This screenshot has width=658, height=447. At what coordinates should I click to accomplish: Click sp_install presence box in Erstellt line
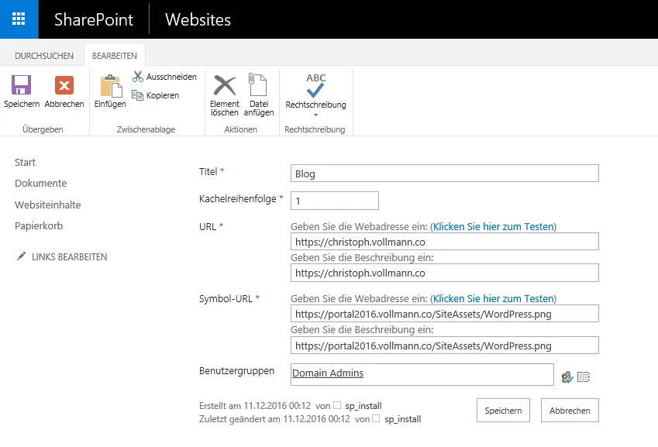click(337, 405)
